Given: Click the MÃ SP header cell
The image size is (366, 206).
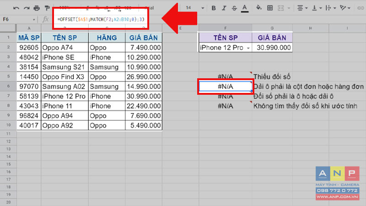Looking at the screenshot, I should click(x=29, y=38).
